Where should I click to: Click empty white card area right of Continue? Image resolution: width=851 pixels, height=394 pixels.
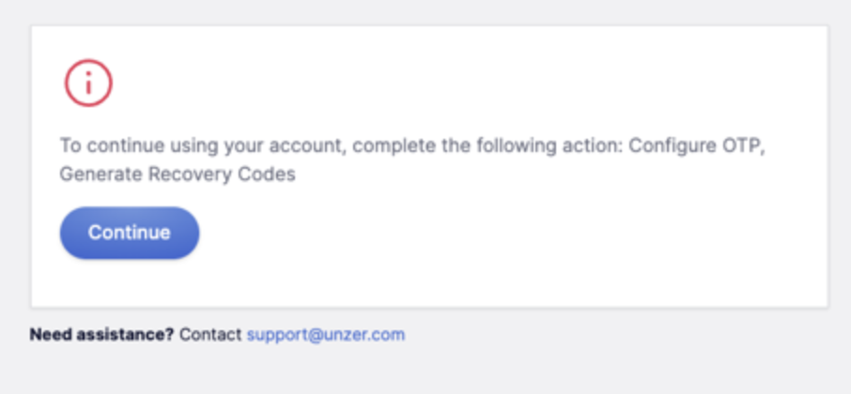pos(488,233)
